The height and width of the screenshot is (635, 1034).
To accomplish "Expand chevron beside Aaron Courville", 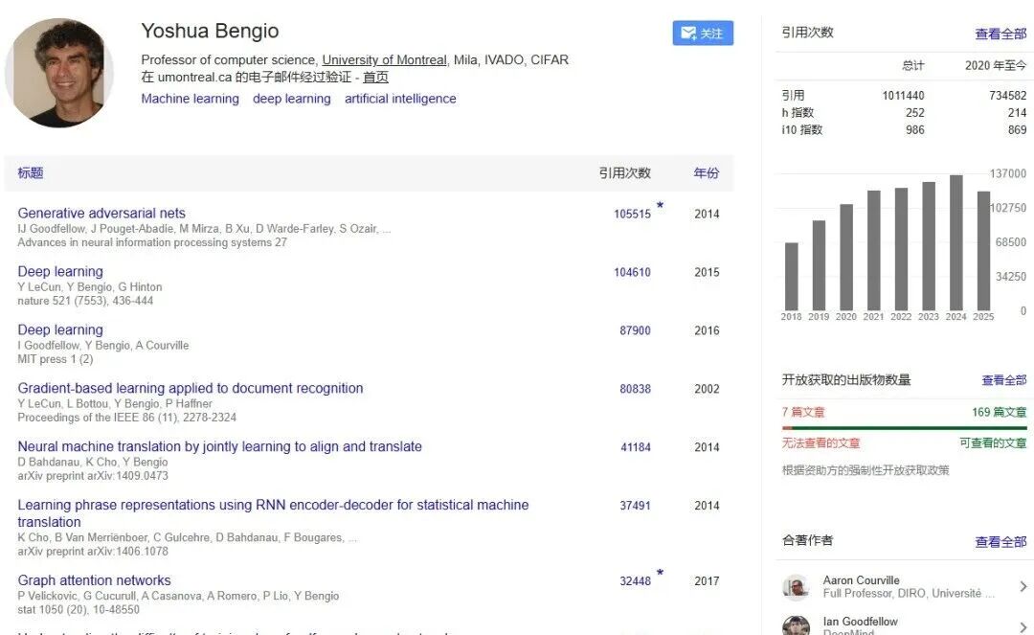I will click(1023, 586).
